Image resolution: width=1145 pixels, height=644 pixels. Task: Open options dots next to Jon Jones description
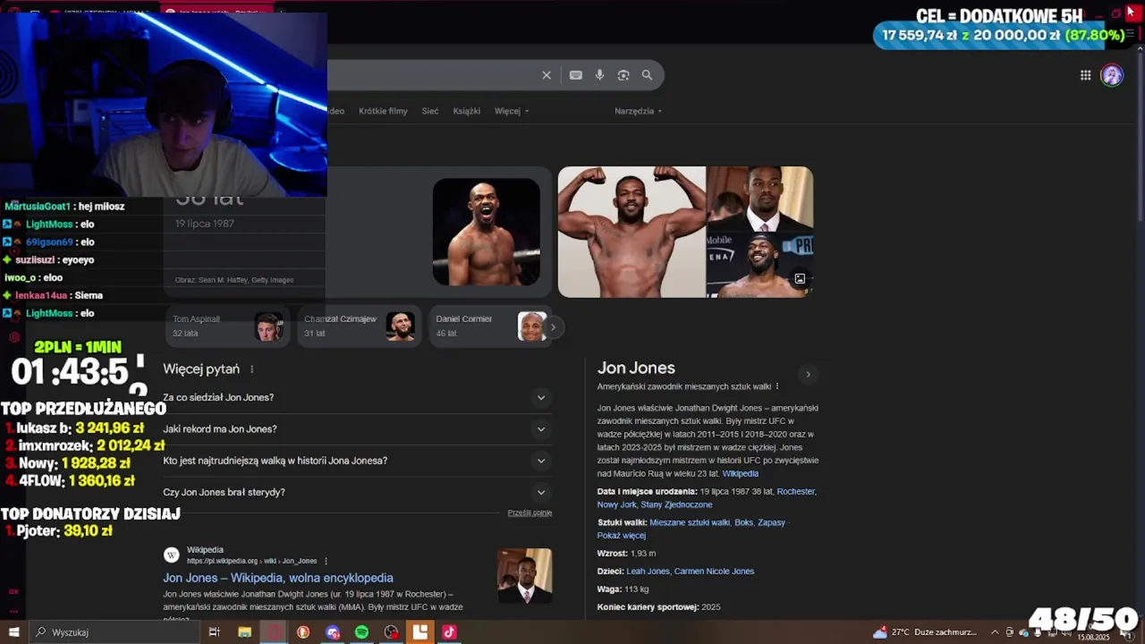776,386
